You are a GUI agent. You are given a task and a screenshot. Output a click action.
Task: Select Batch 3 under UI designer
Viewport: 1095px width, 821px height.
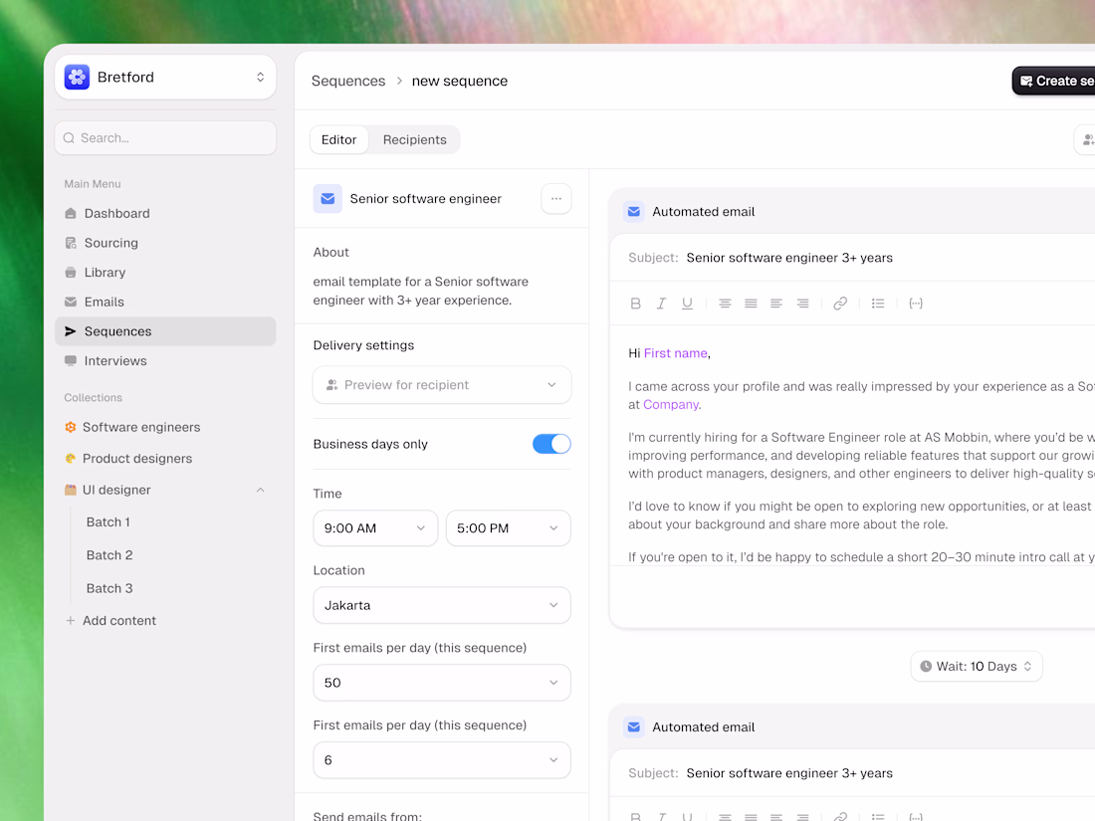pos(109,588)
